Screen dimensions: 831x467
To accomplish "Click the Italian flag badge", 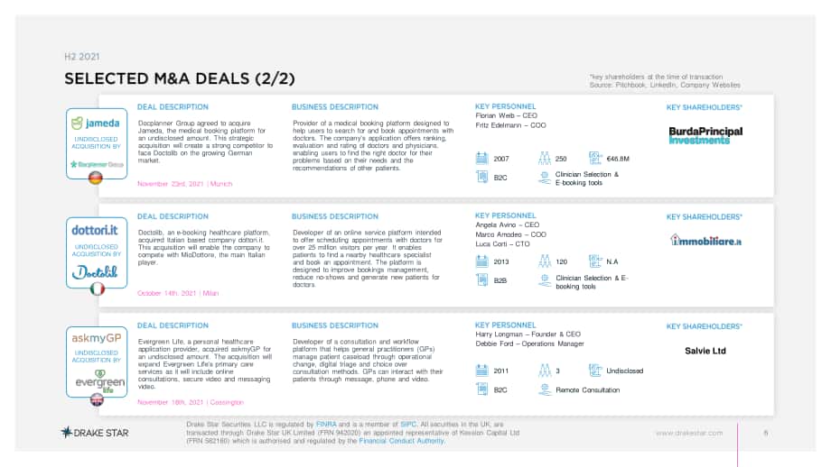I will tap(97, 288).
